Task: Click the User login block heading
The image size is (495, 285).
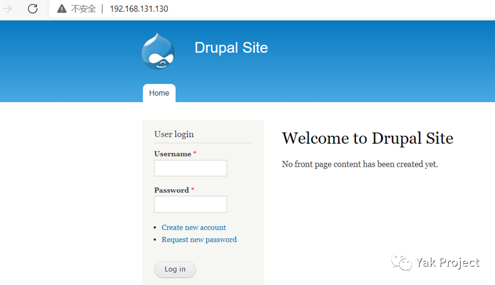Action: click(174, 134)
